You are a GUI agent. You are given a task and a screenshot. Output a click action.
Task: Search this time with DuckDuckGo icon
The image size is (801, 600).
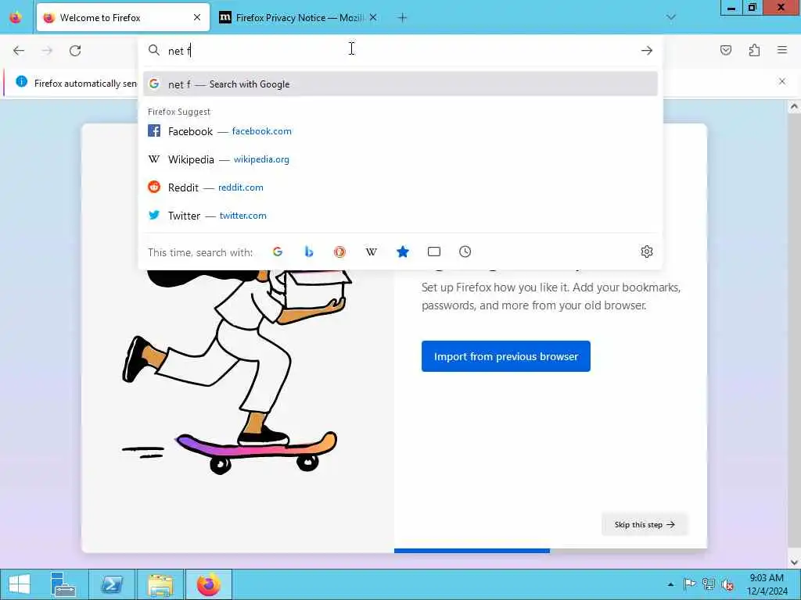click(x=339, y=252)
